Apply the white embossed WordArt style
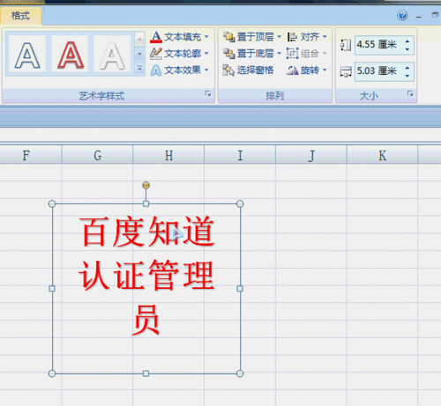The image size is (441, 406). (x=112, y=55)
